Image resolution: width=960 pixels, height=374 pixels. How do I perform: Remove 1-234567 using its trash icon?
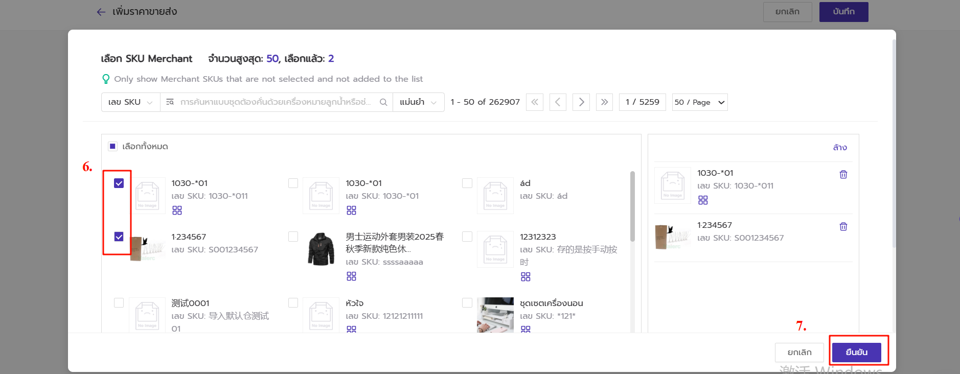tap(843, 226)
